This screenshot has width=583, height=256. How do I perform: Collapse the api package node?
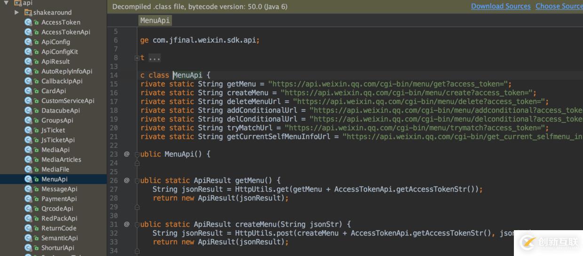point(6,3)
